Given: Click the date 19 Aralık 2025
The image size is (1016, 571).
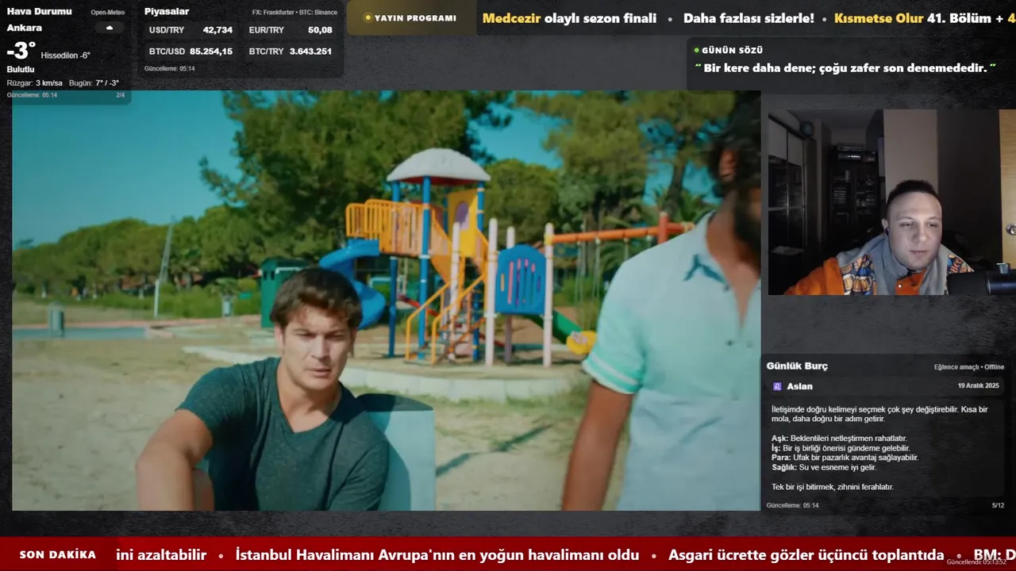Looking at the screenshot, I should click(978, 385).
